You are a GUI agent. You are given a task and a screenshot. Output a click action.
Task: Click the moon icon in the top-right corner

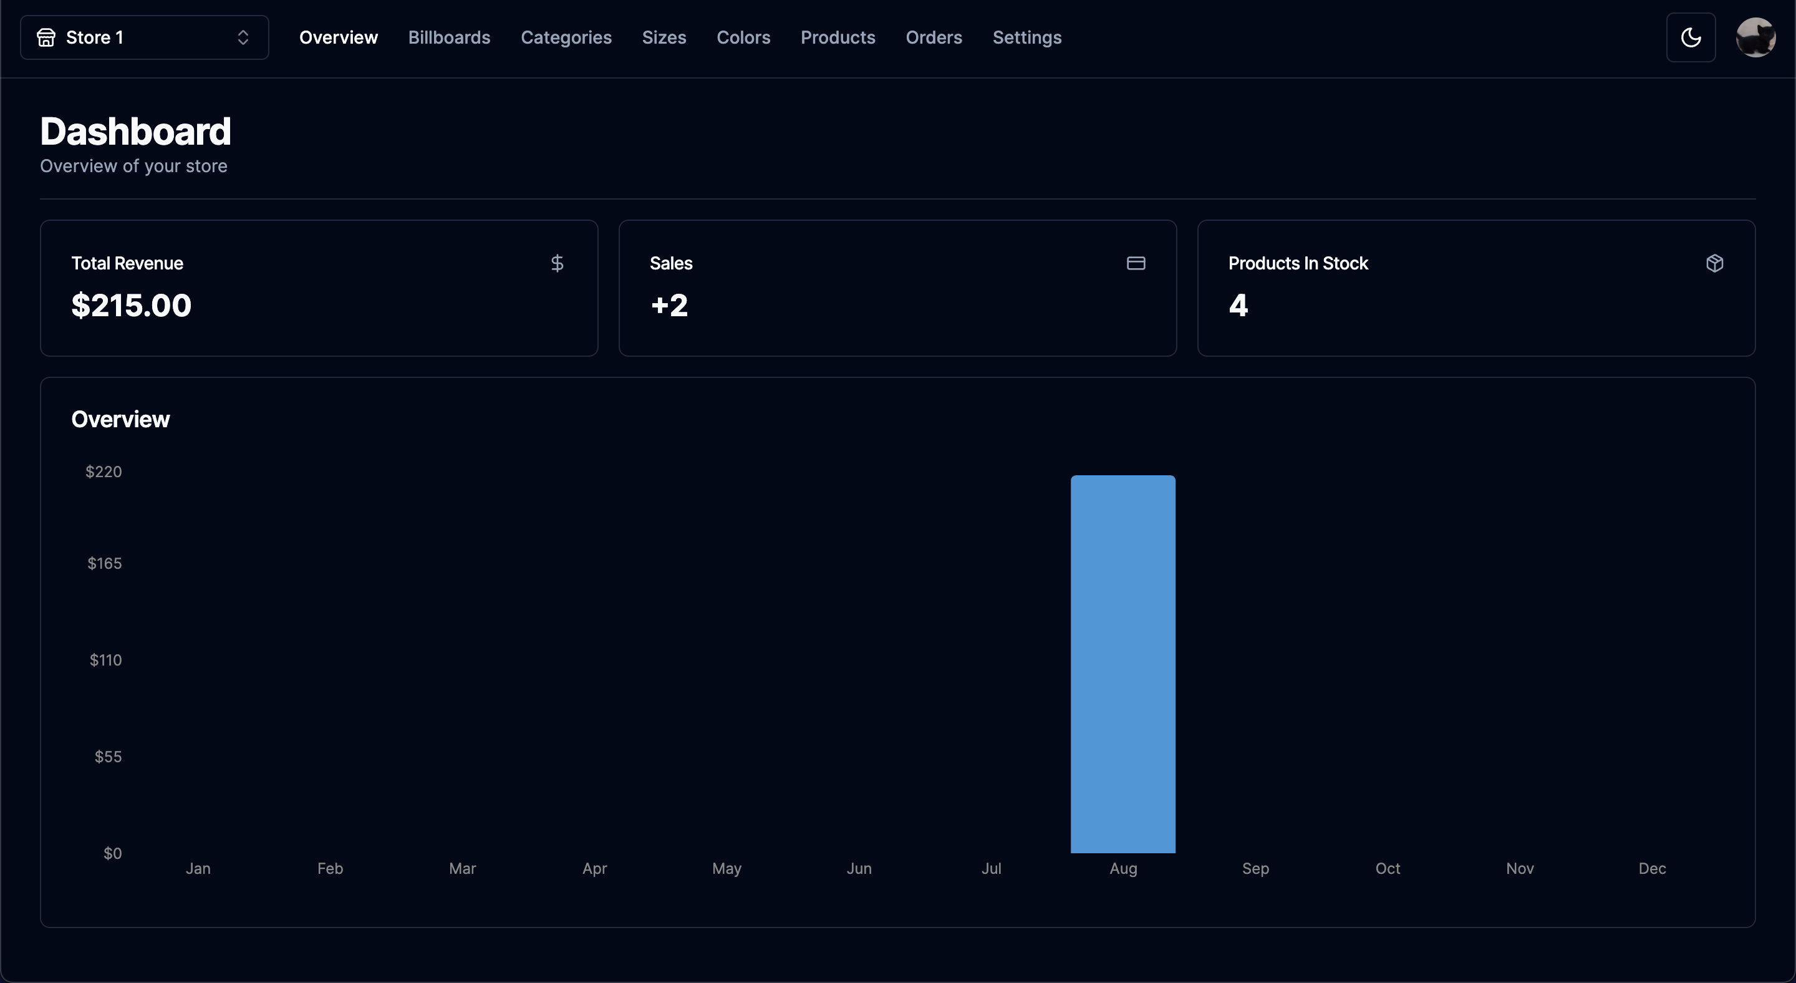[1691, 37]
